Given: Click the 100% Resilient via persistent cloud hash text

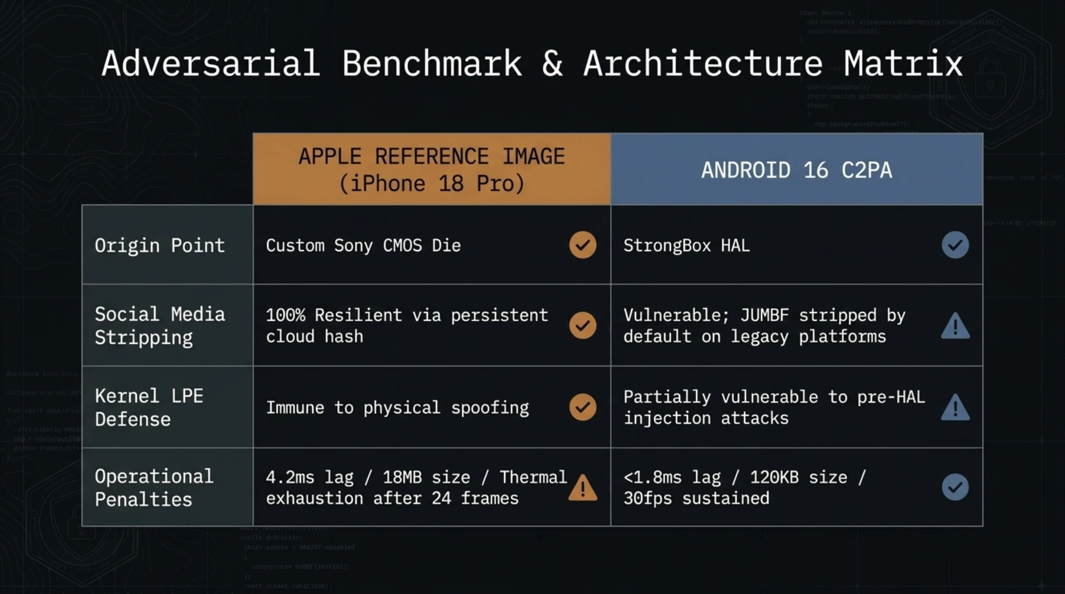Looking at the screenshot, I should (x=407, y=325).
